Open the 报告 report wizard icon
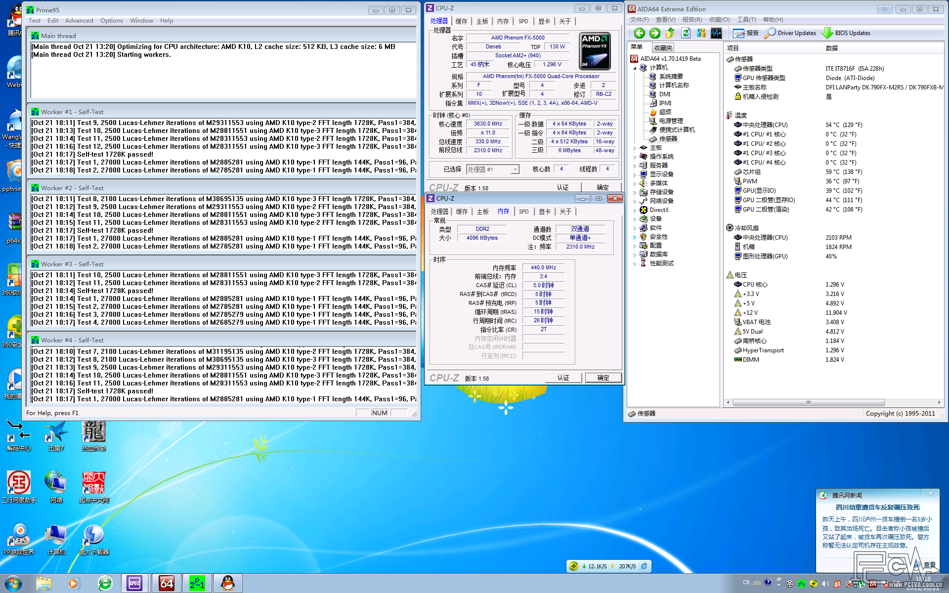This screenshot has height=593, width=949. pos(746,33)
